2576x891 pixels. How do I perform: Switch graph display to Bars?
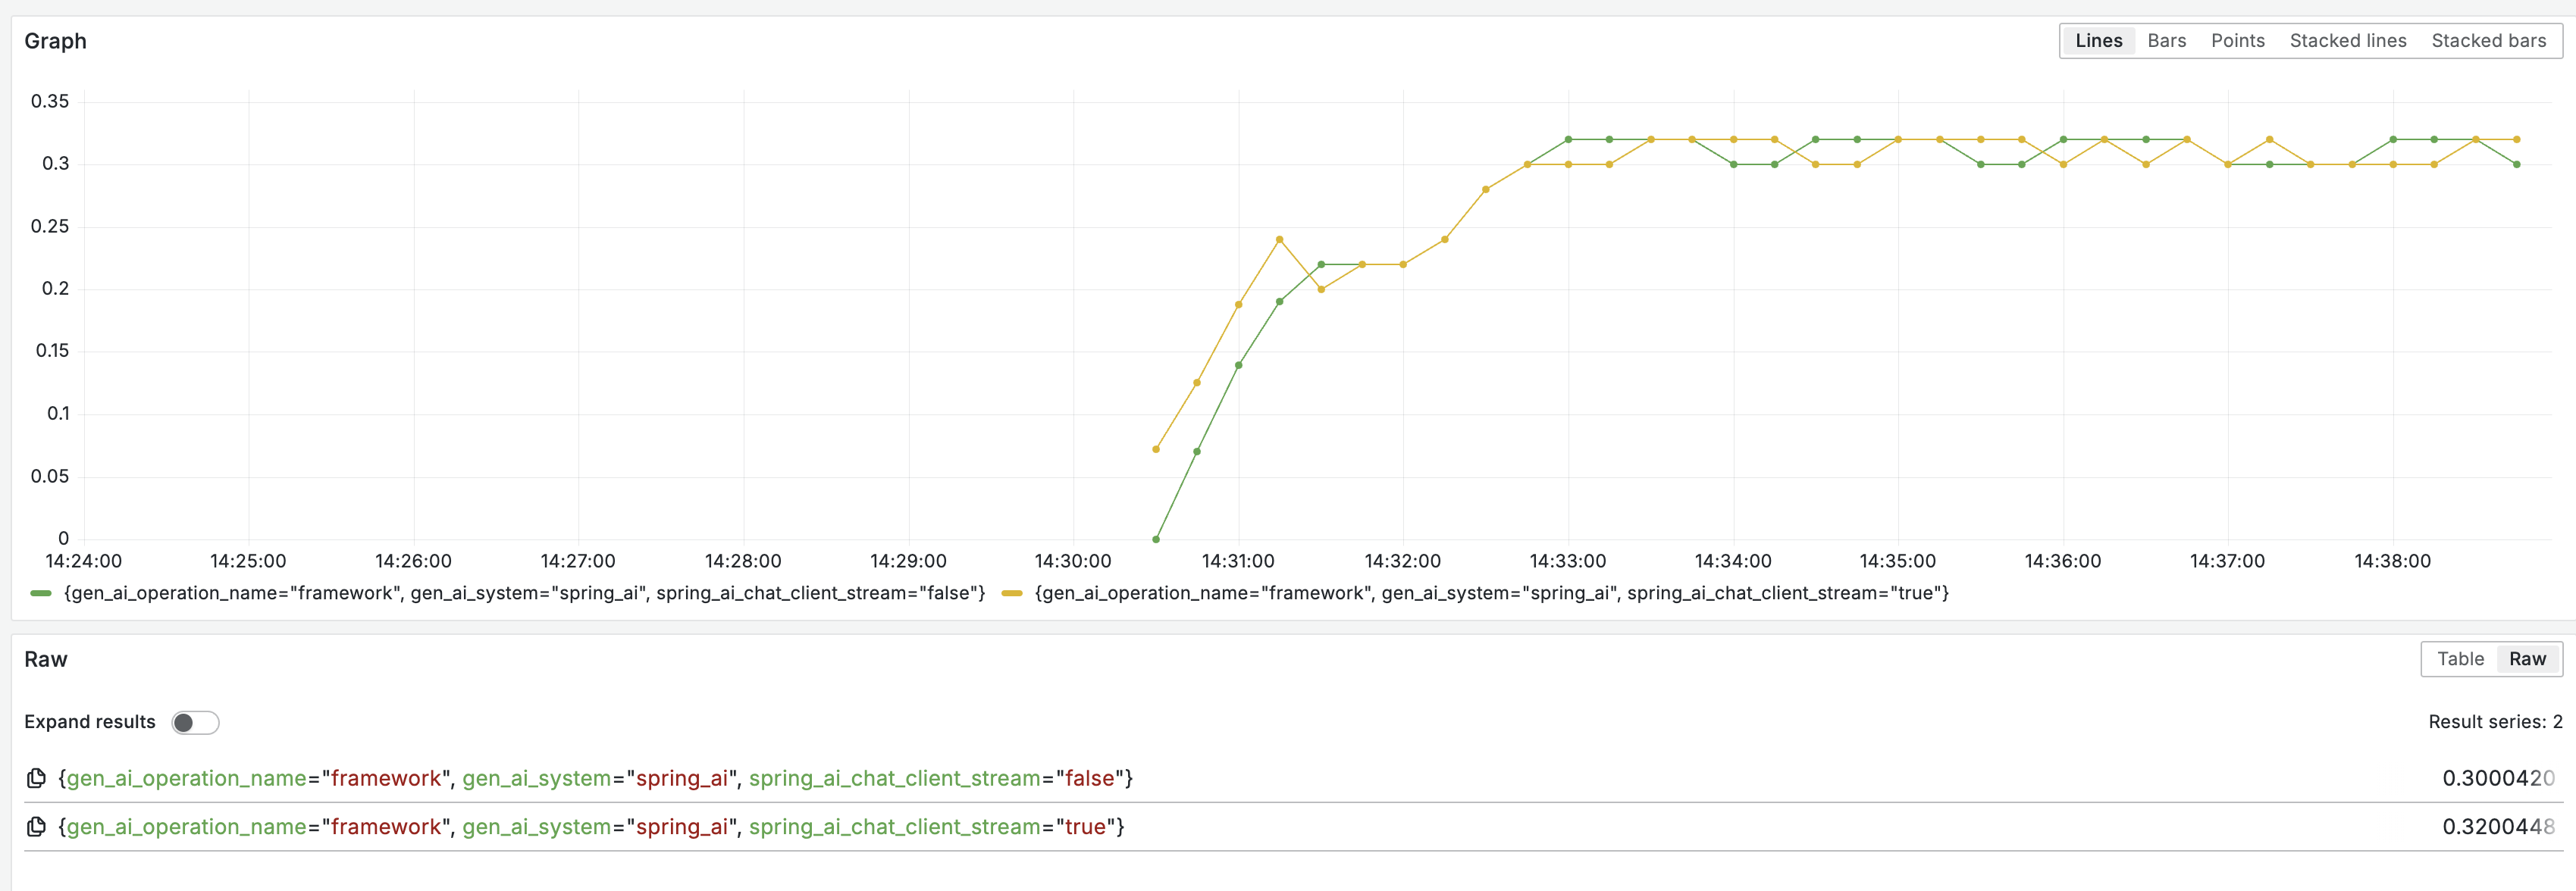(x=2166, y=41)
